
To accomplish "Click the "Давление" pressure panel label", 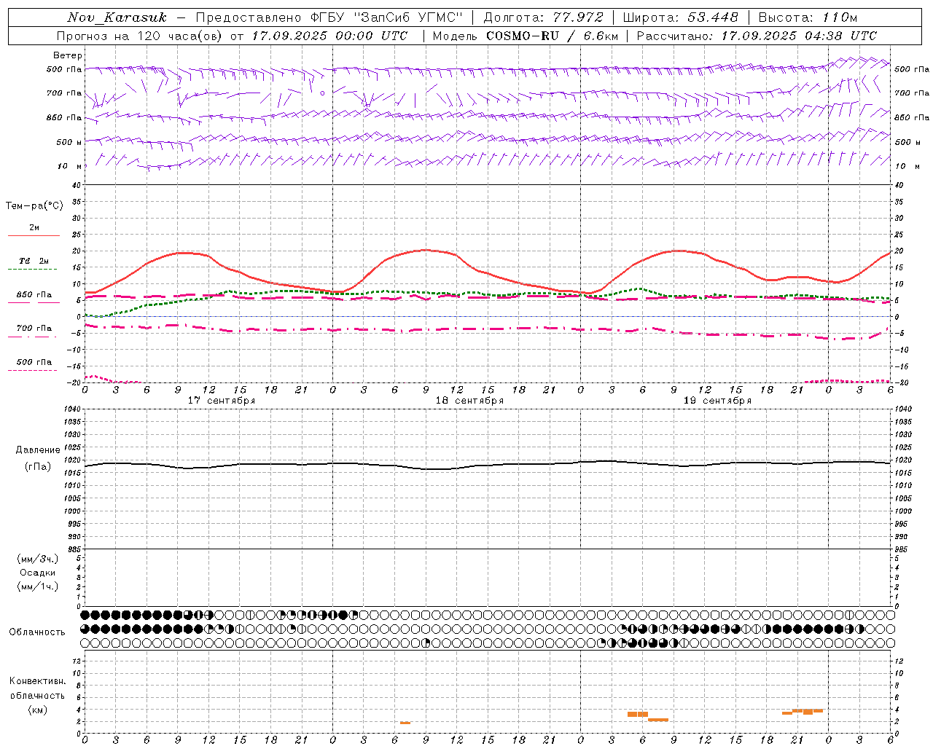I will coord(38,450).
